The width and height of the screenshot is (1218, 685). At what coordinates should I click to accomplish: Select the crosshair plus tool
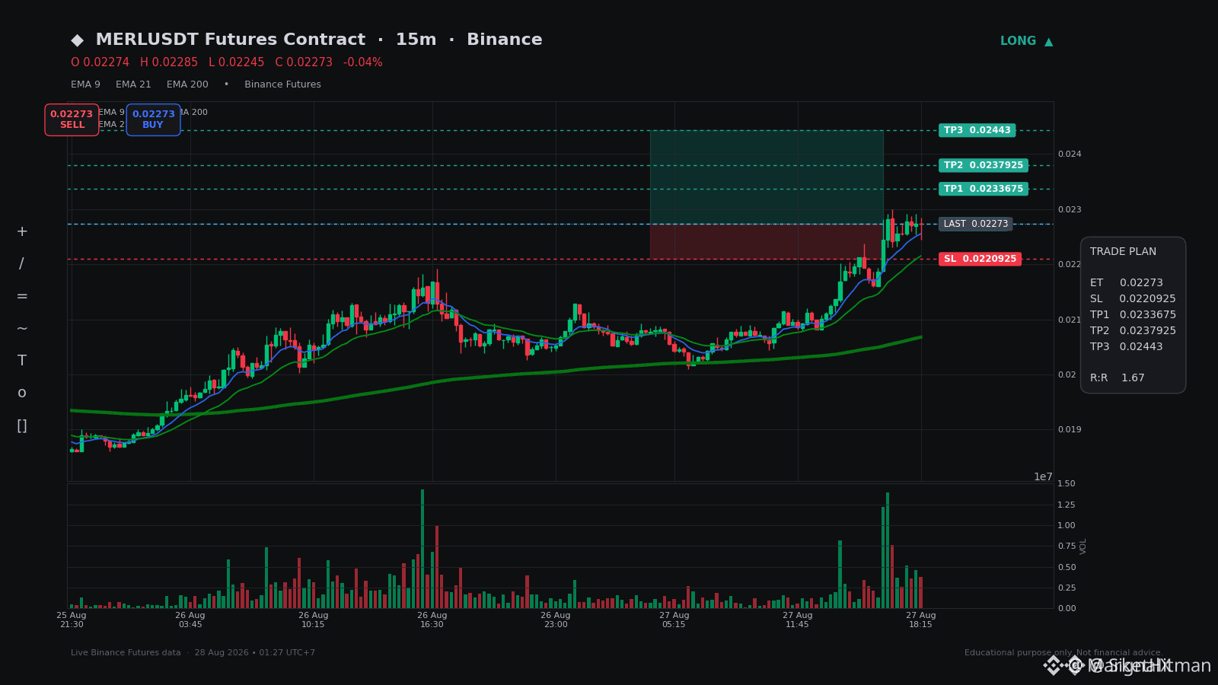[22, 231]
